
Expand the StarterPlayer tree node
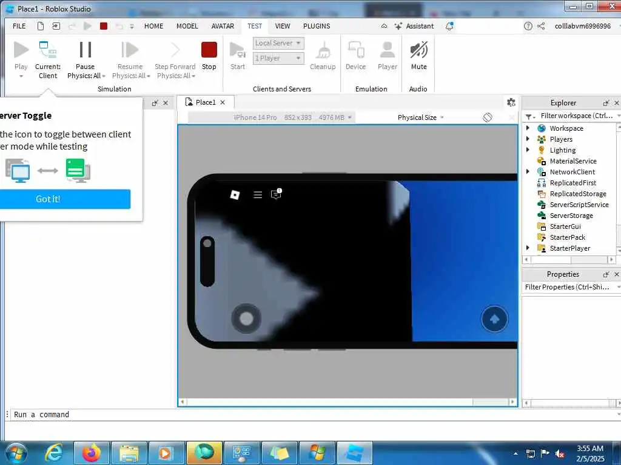[x=528, y=248]
